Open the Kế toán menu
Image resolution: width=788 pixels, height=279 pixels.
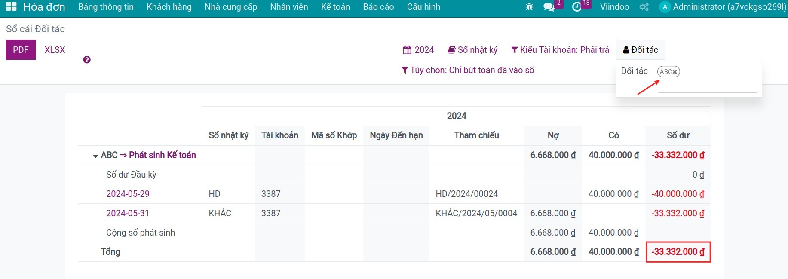[x=335, y=7]
